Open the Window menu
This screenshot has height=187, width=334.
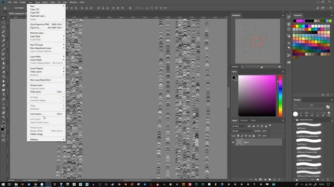pos(73,2)
